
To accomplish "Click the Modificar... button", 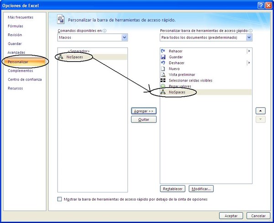I will [201, 189].
